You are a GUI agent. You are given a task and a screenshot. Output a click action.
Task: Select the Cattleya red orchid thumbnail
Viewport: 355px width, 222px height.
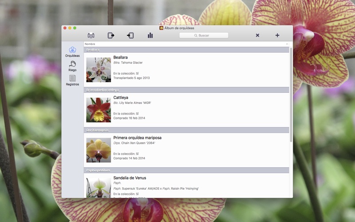click(x=99, y=110)
